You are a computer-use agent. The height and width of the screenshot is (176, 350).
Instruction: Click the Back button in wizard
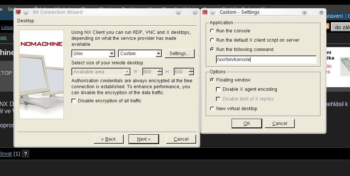pyautogui.click(x=108, y=139)
